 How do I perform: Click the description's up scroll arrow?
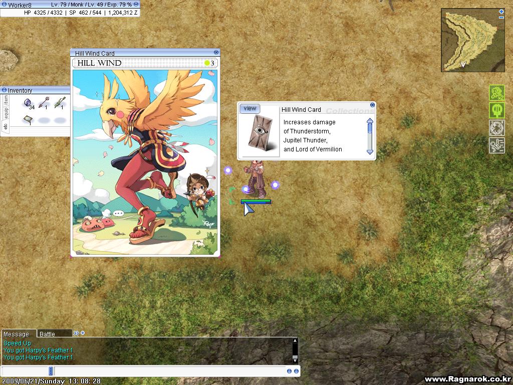(370, 120)
